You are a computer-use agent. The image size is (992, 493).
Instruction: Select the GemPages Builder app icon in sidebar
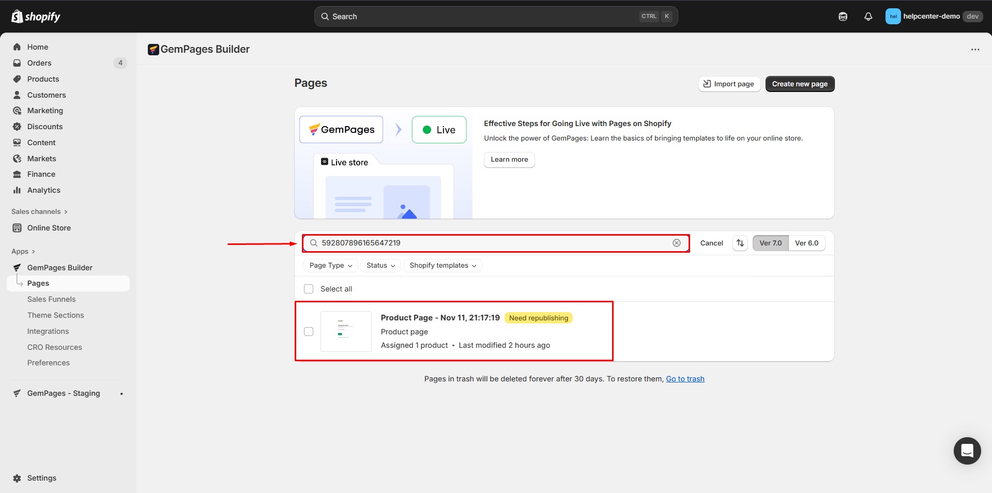(x=17, y=267)
